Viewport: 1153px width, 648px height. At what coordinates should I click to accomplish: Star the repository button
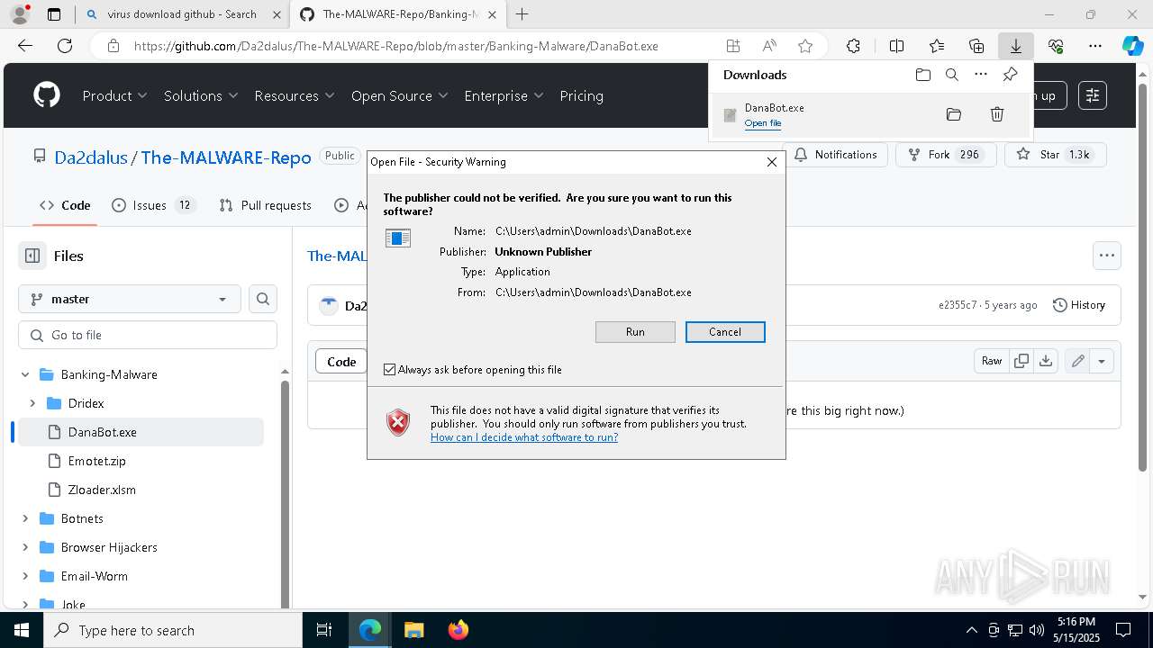[1055, 155]
